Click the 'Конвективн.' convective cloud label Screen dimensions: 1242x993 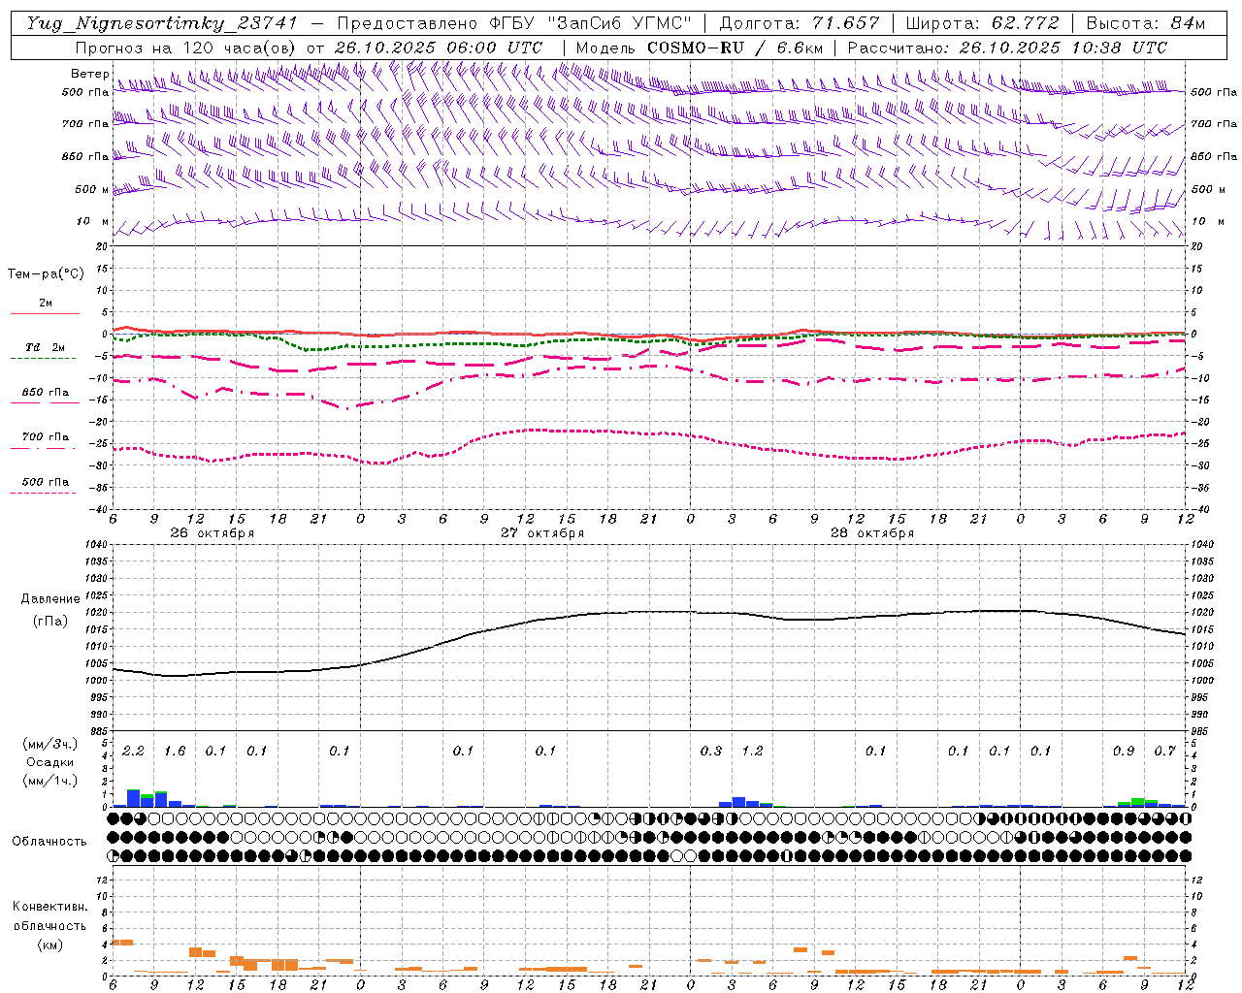pos(49,907)
